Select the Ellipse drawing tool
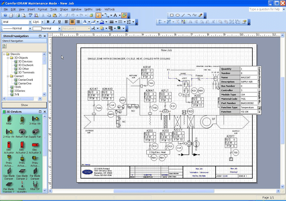Viewport: 286px width, 201px height. (178, 15)
